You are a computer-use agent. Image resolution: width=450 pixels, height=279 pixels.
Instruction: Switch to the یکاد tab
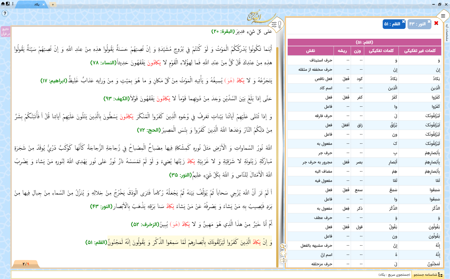click(x=37, y=4)
